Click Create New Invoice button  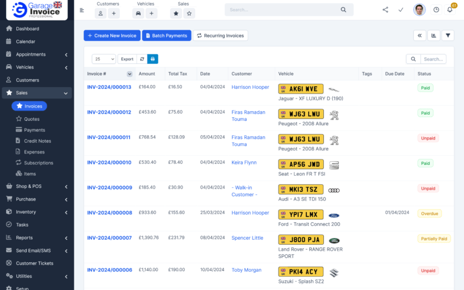pyautogui.click(x=112, y=36)
